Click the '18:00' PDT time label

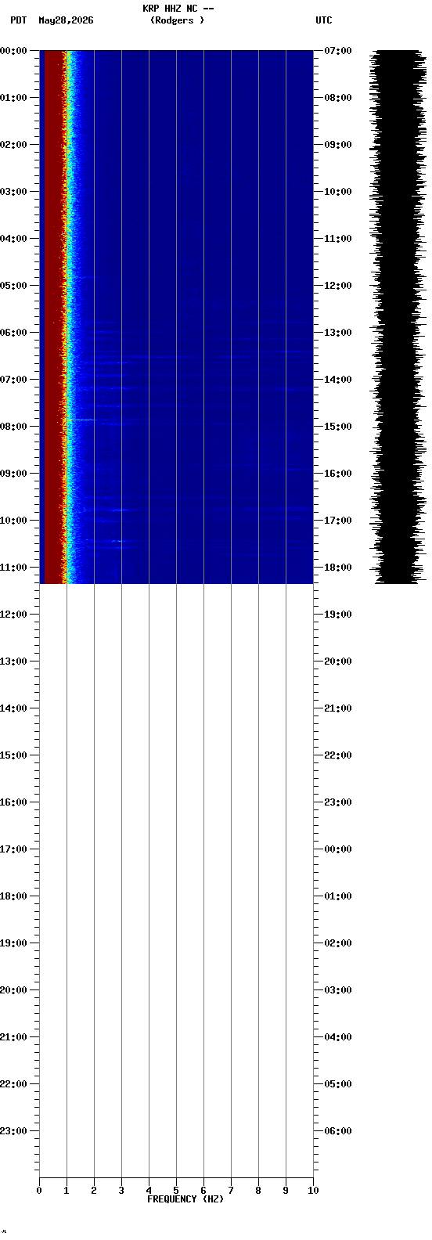[x=13, y=896]
